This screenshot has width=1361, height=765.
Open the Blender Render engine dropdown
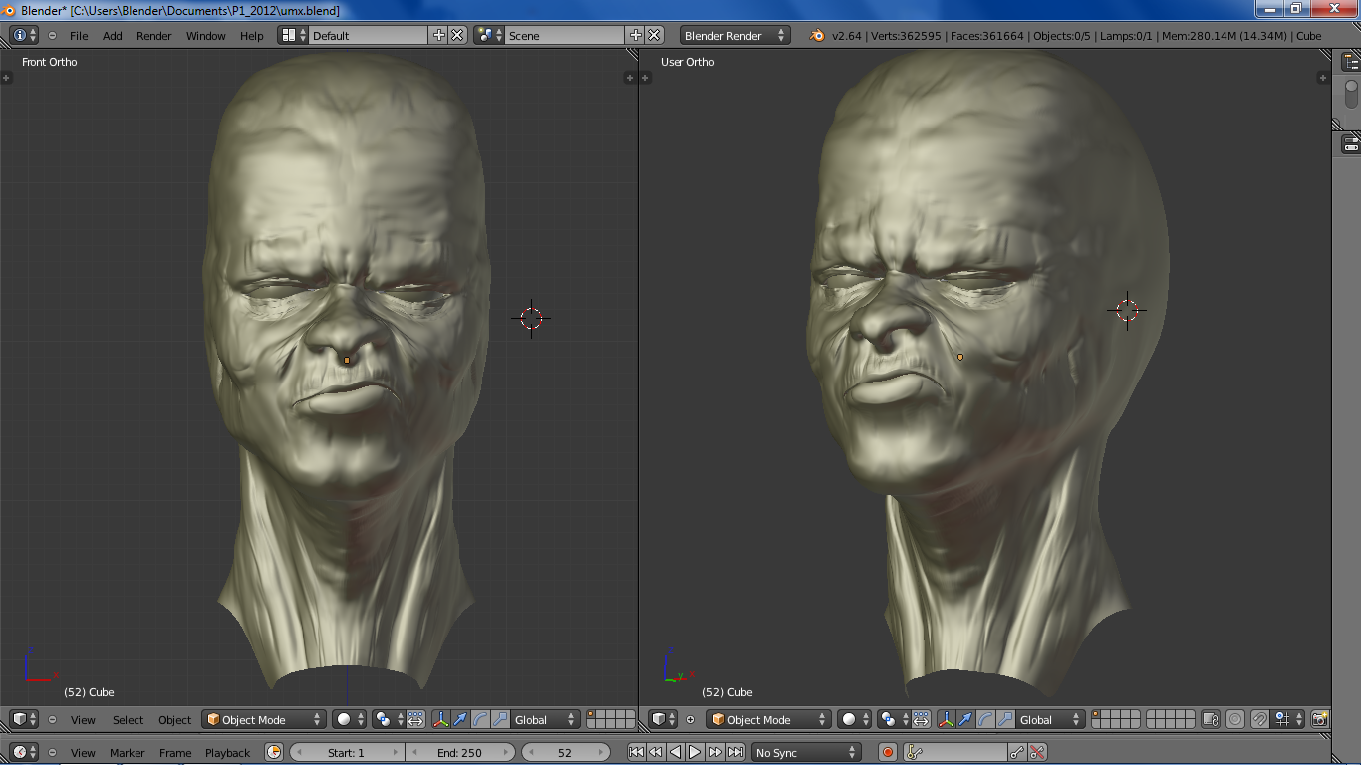click(735, 35)
